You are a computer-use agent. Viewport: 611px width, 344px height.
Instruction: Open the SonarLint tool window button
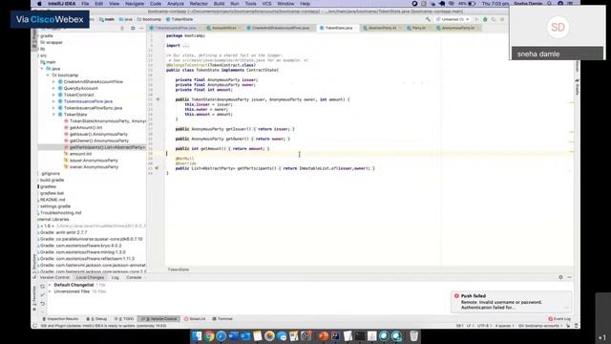coord(195,319)
